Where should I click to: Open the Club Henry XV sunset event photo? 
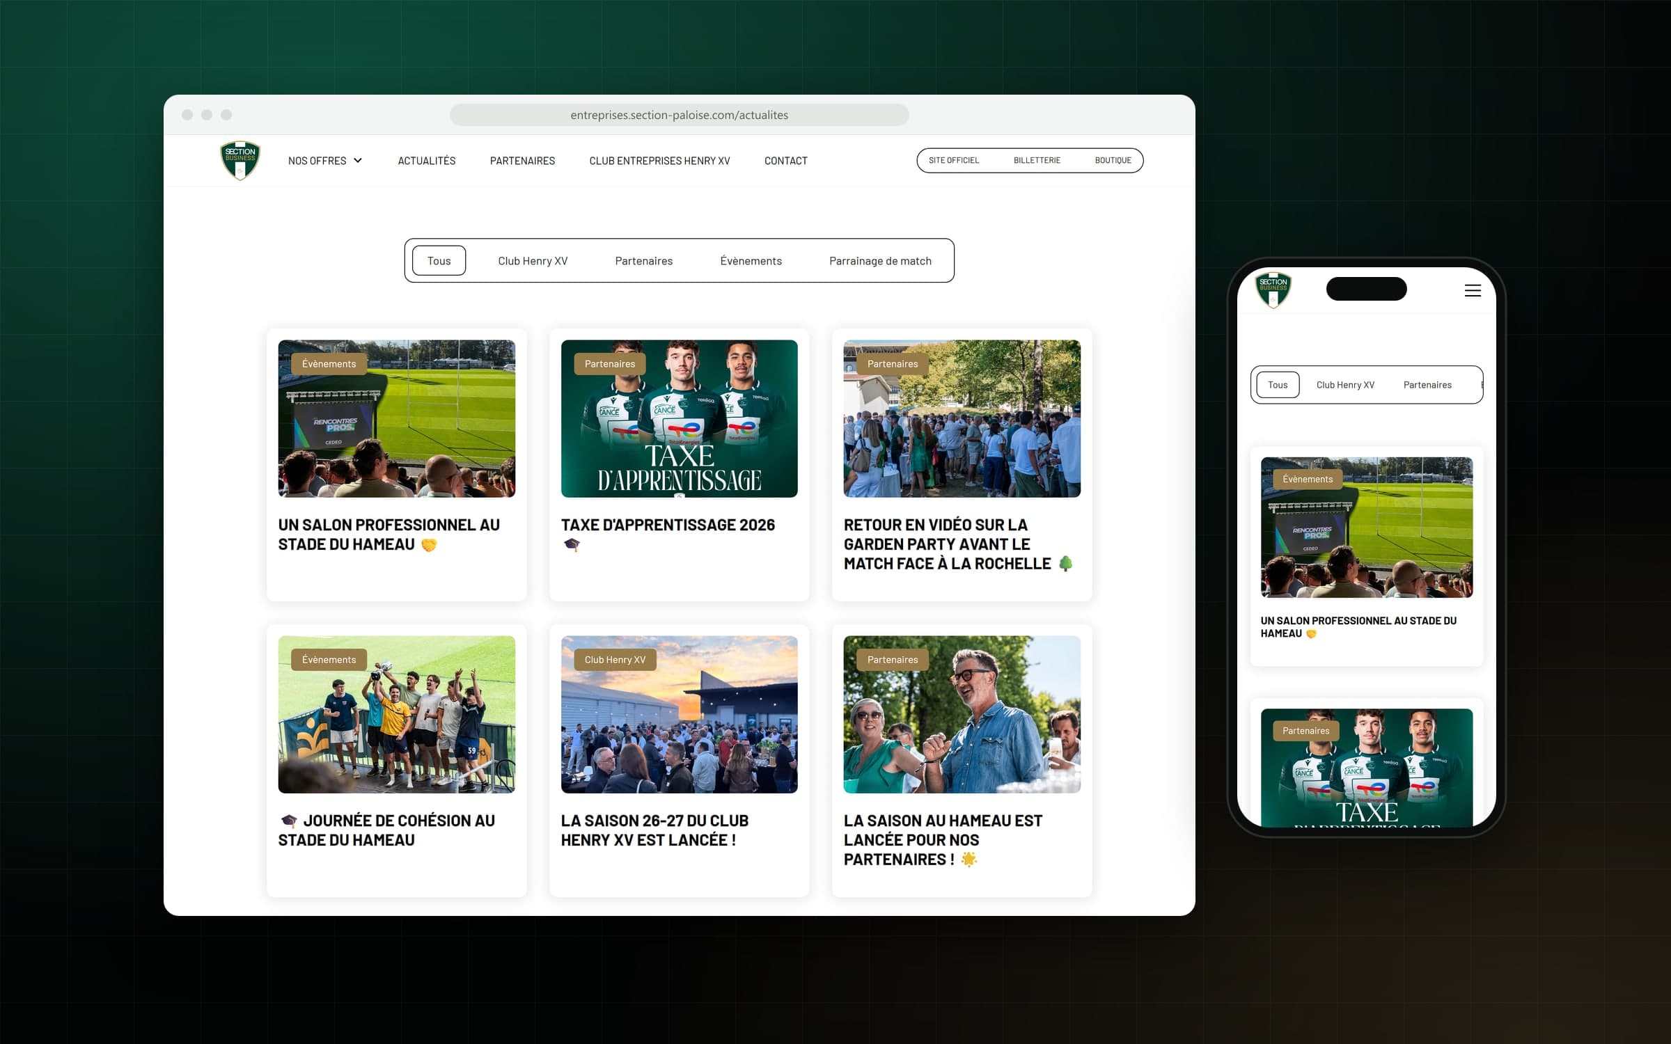pyautogui.click(x=679, y=714)
